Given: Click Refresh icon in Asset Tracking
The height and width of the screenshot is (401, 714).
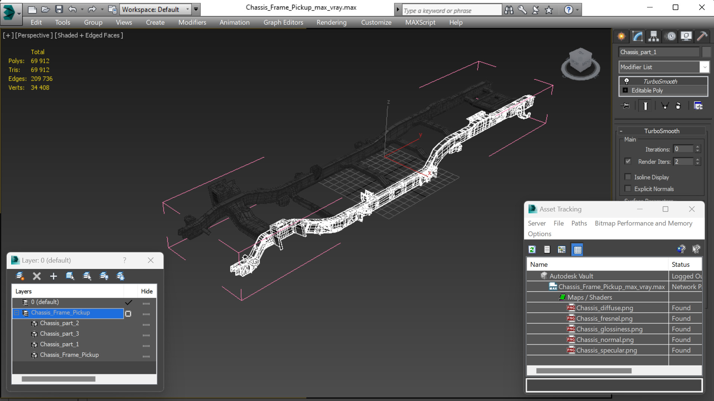Looking at the screenshot, I should pos(532,250).
